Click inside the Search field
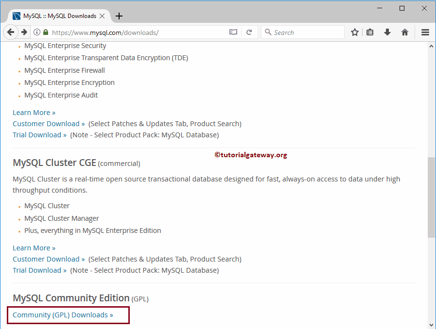The image size is (436, 329). [301, 32]
